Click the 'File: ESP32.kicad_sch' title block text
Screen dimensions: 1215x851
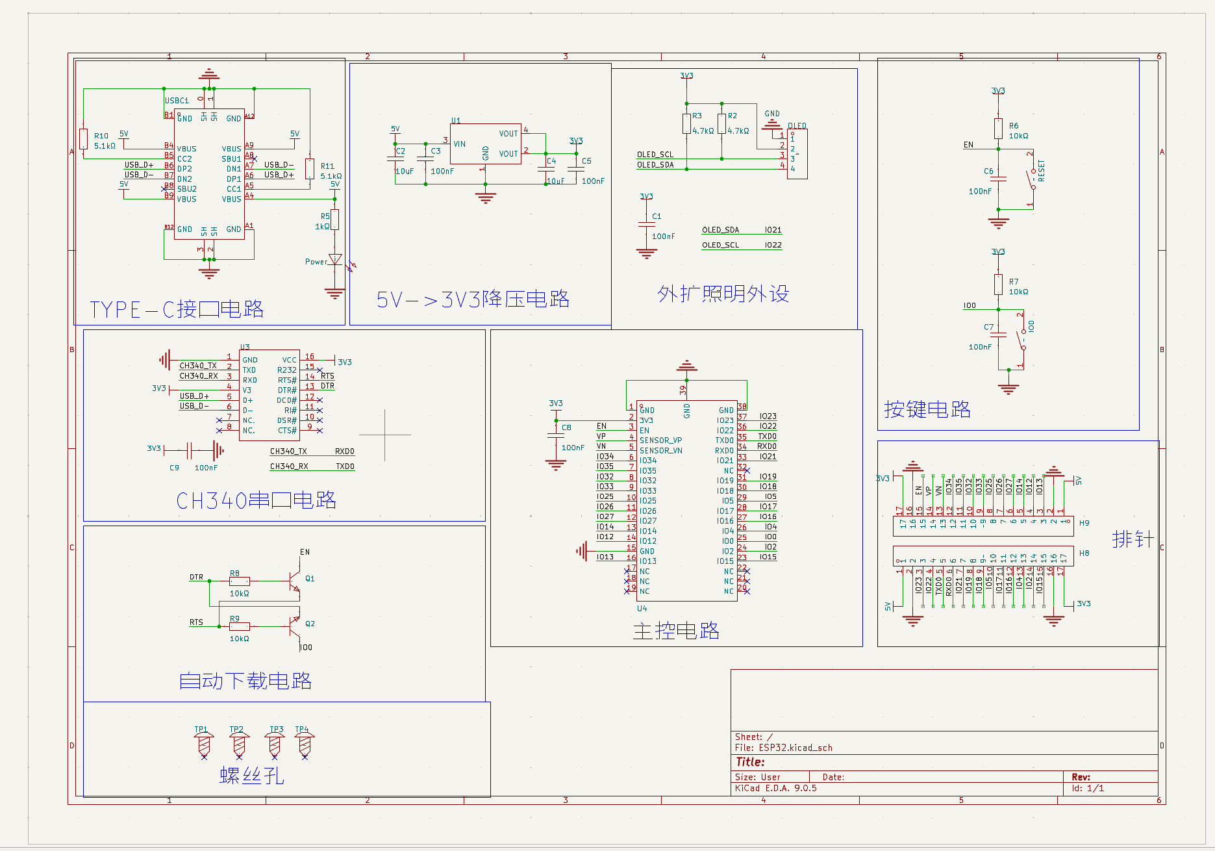click(x=783, y=748)
